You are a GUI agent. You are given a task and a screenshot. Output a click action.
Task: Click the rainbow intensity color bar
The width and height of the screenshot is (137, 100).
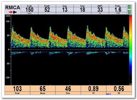[130, 50]
